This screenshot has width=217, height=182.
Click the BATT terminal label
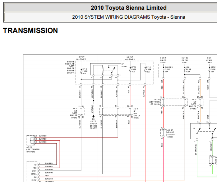34,171
